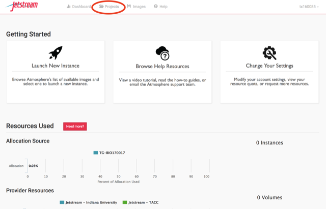This screenshot has width=326, height=209.
Task: Open the Launch New Instance title
Action: (56, 66)
